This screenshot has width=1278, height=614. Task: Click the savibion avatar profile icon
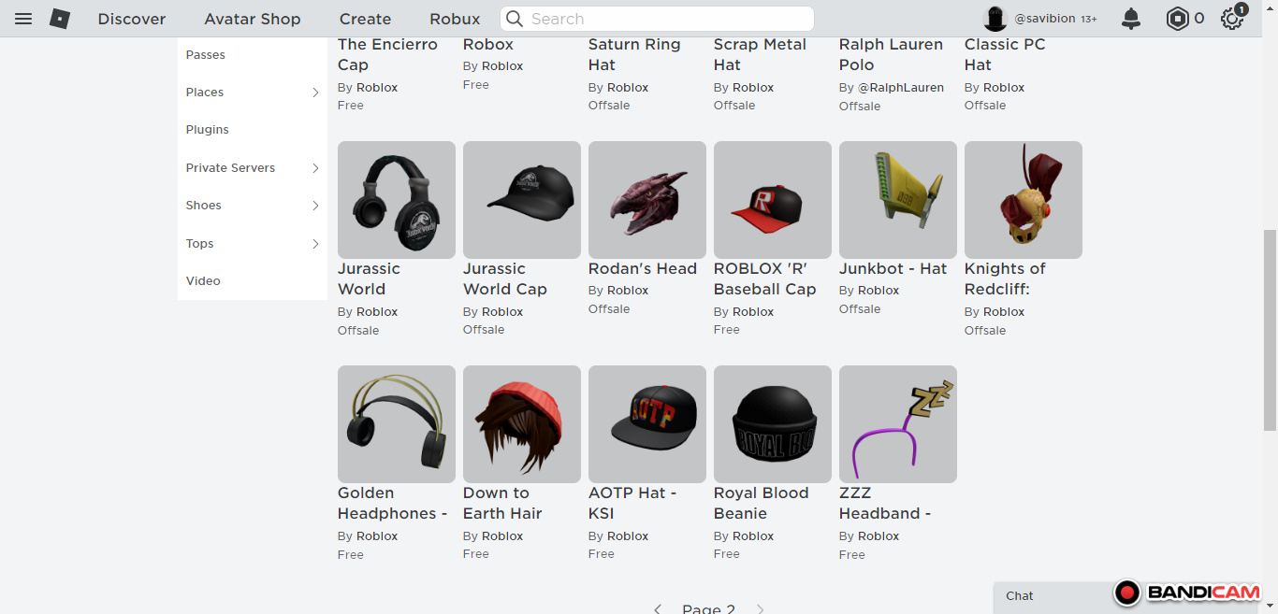coord(995,19)
